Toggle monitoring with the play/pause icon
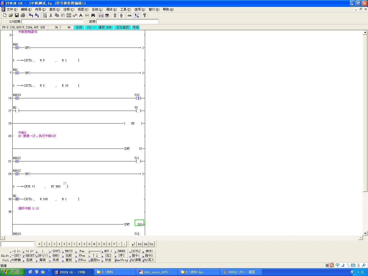The image size is (368, 276). click(x=137, y=16)
